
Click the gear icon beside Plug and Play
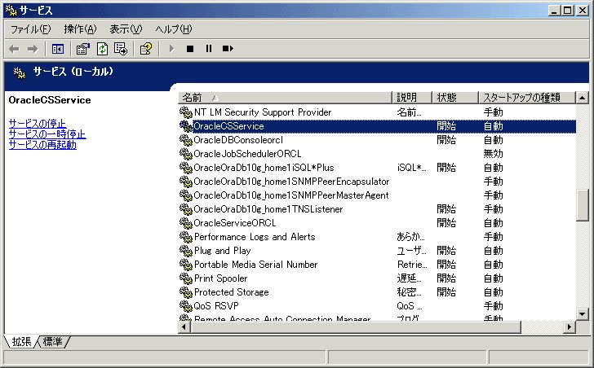186,251
